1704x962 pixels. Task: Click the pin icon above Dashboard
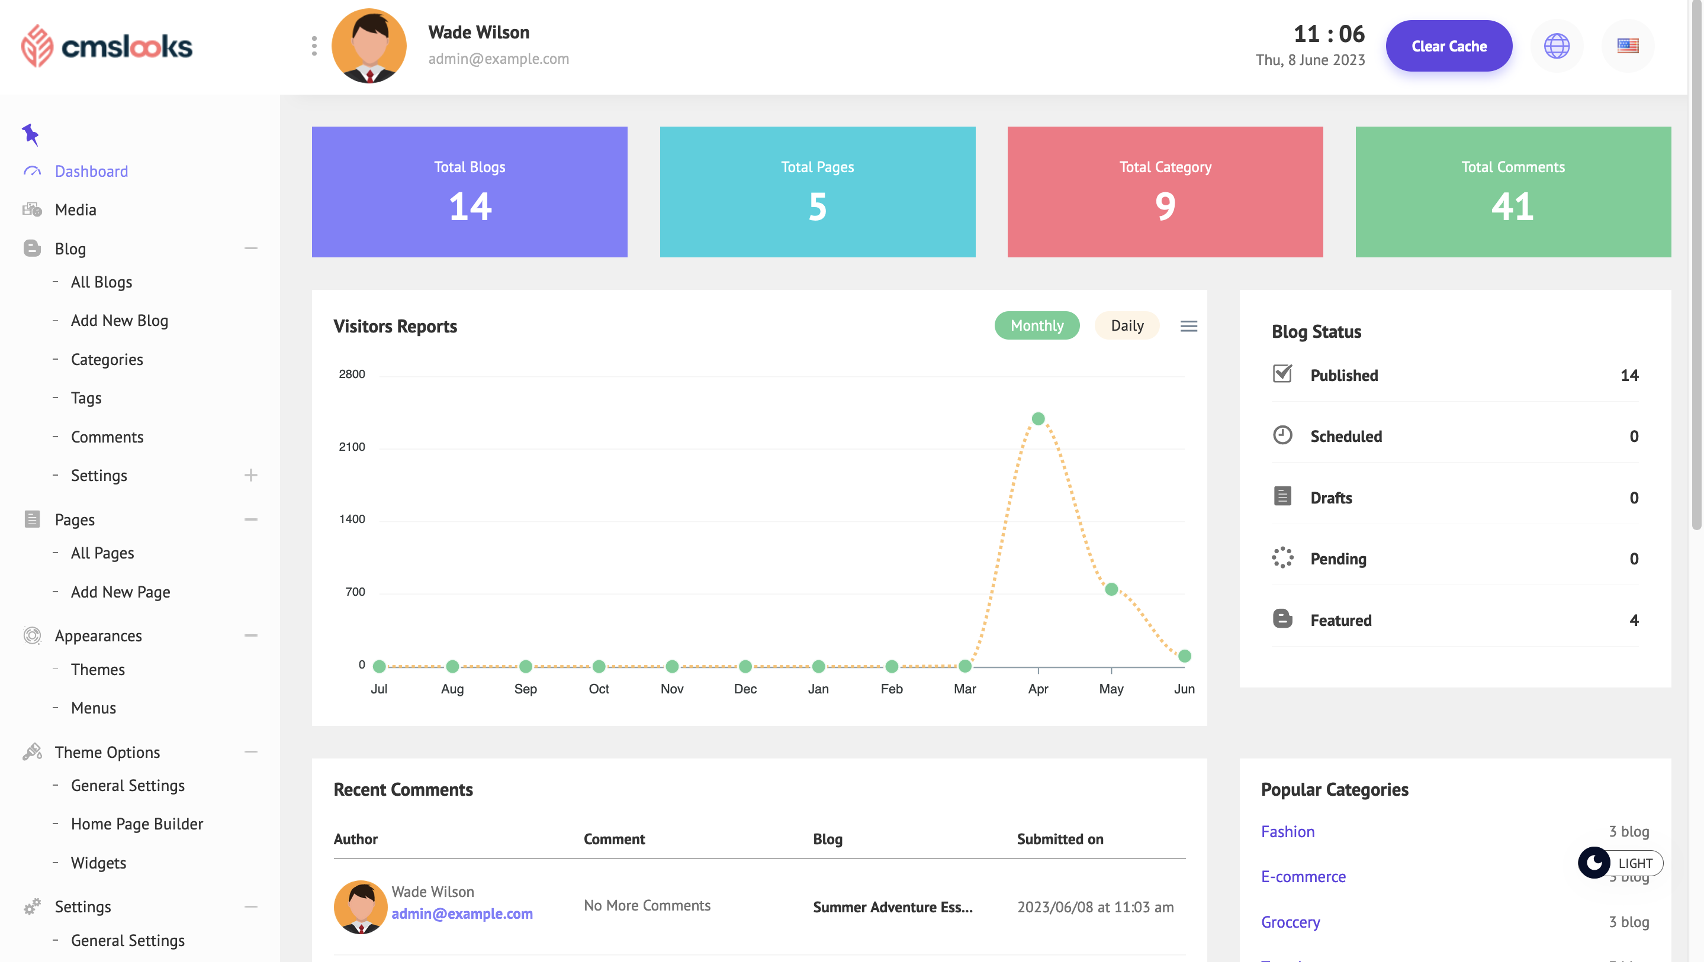tap(29, 134)
